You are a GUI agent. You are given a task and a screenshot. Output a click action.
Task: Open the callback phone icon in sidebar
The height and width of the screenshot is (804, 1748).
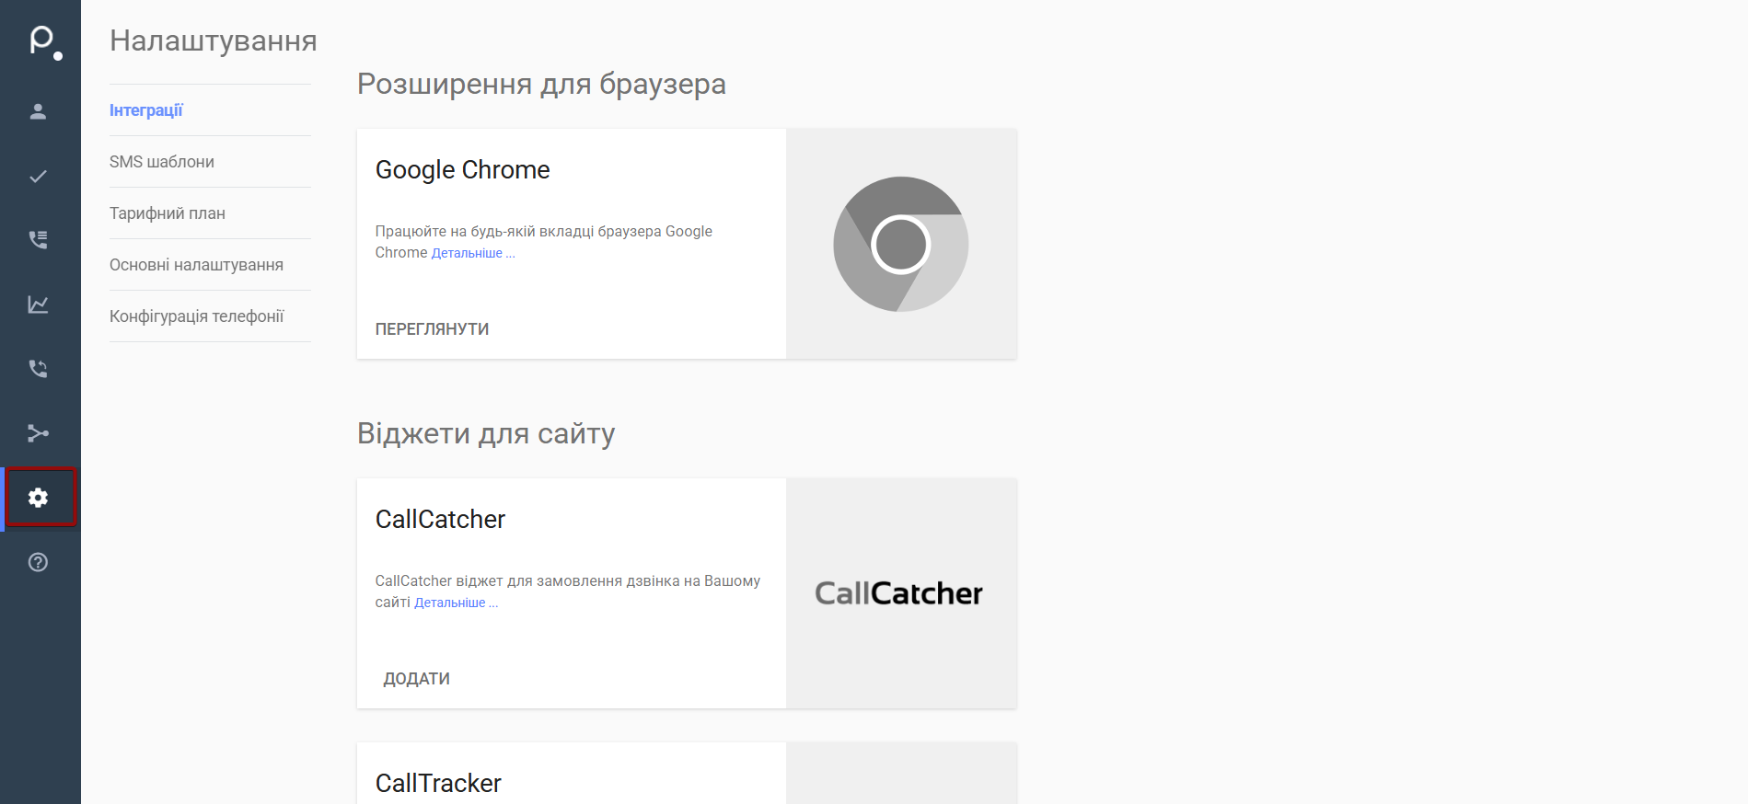click(x=38, y=369)
